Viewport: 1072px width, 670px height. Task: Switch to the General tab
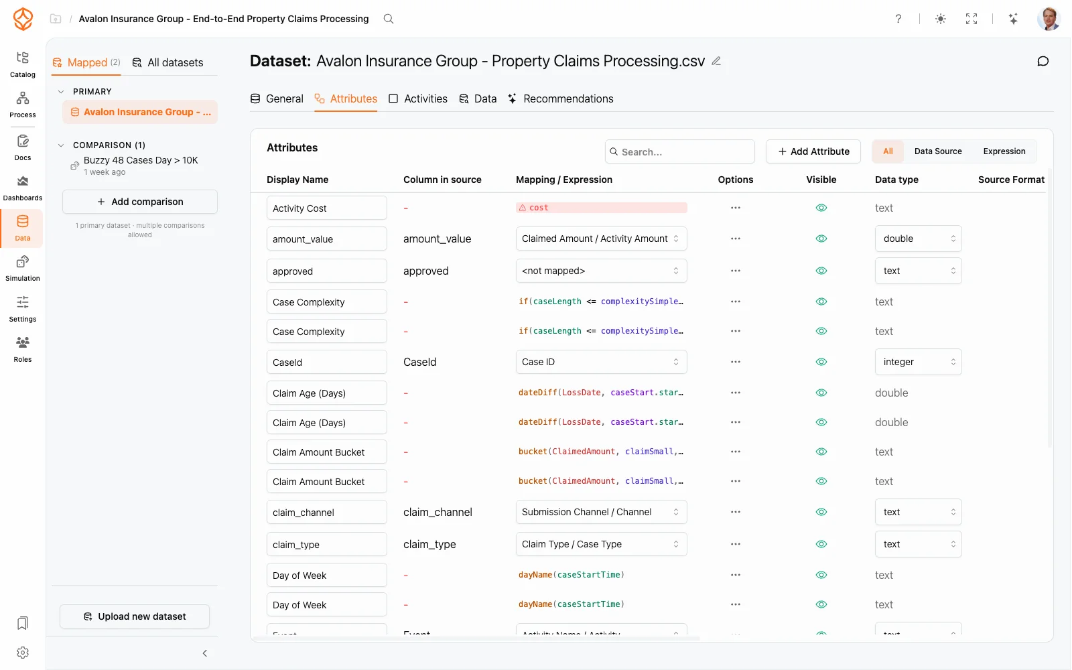(x=277, y=98)
